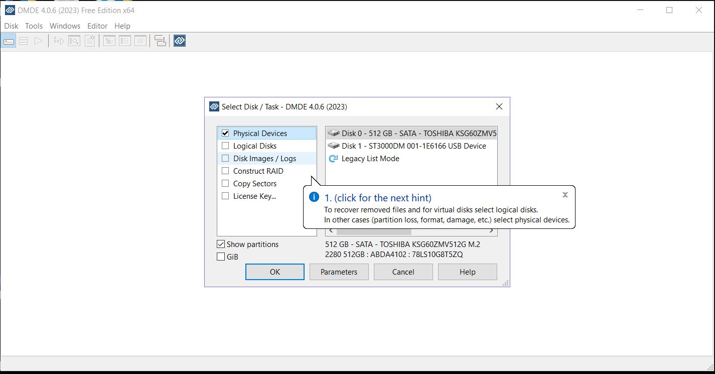Click the dotted page with sun toolbar icon

coord(90,41)
